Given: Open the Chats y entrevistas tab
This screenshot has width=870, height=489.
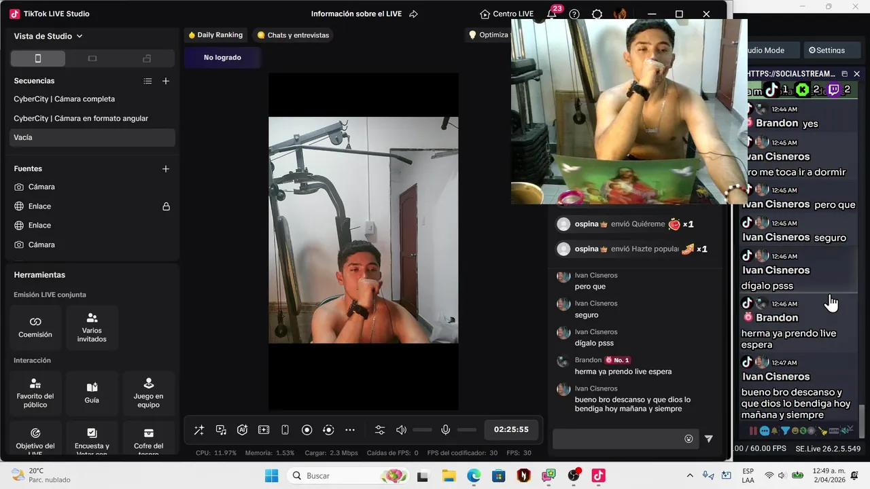Looking at the screenshot, I should click(x=293, y=35).
